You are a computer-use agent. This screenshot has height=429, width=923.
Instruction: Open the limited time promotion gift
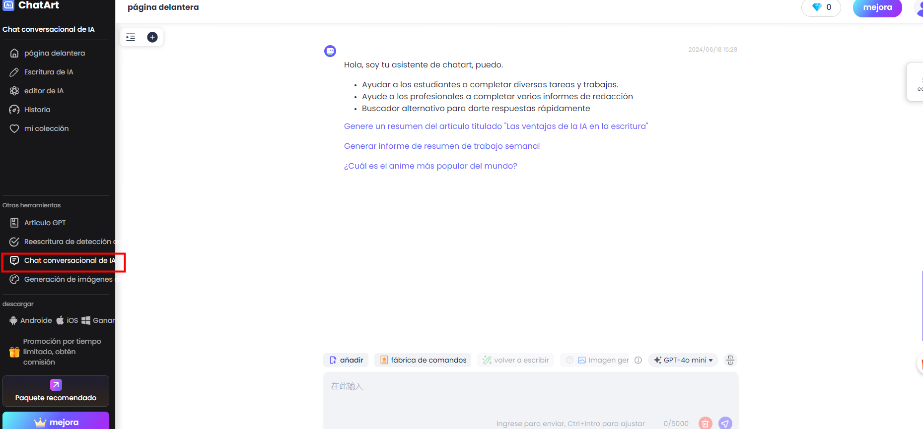click(x=14, y=352)
